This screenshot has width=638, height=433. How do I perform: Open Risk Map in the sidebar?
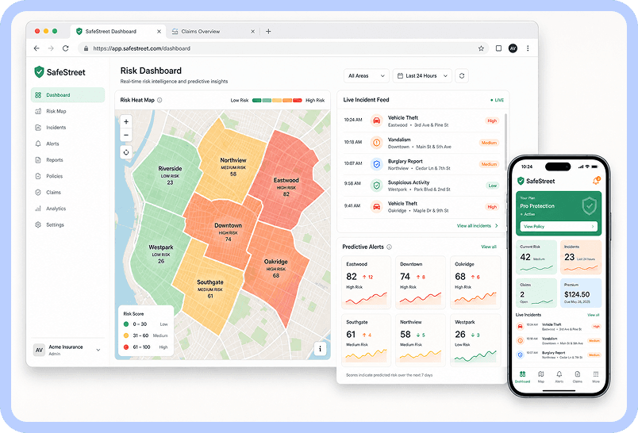click(x=68, y=111)
